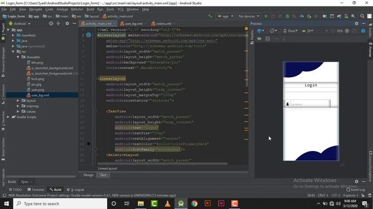The width and height of the screenshot is (373, 209).
Task: Toggle the Palette side tab in Preview
Action: (252, 37)
